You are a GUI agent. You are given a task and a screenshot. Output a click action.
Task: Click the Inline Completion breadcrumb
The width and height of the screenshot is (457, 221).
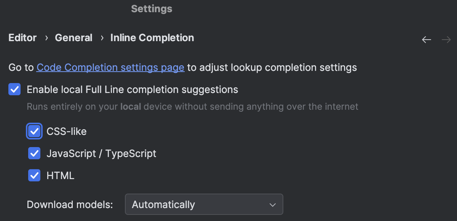152,37
